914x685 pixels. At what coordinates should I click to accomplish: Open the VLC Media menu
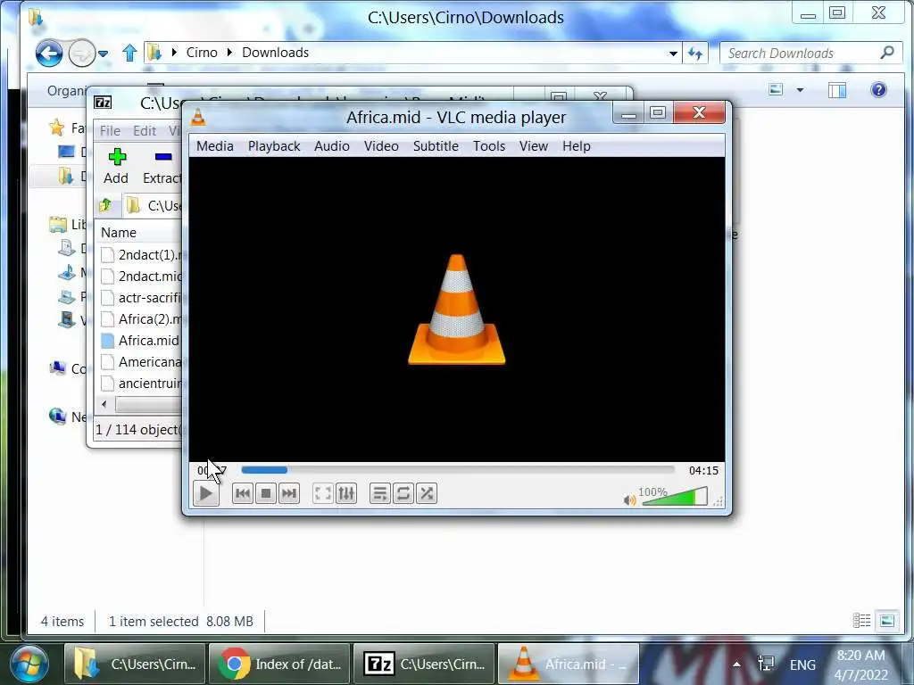[215, 146]
